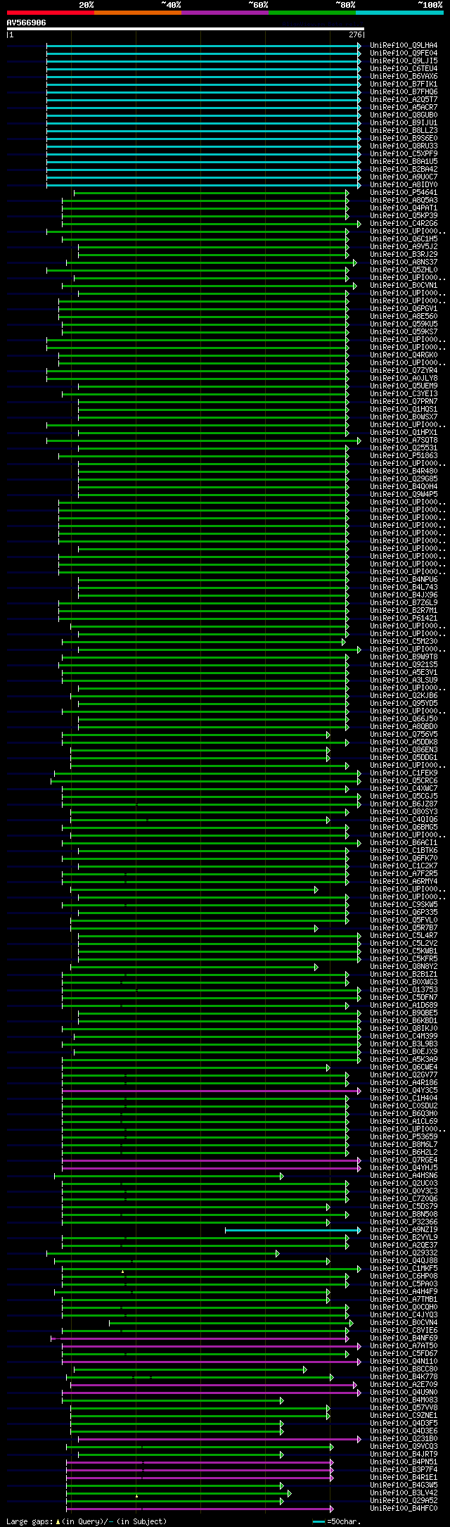The width and height of the screenshot is (450, 1527).
Task: Click label UniRef100_B3LV42
Action: (x=404, y=1493)
